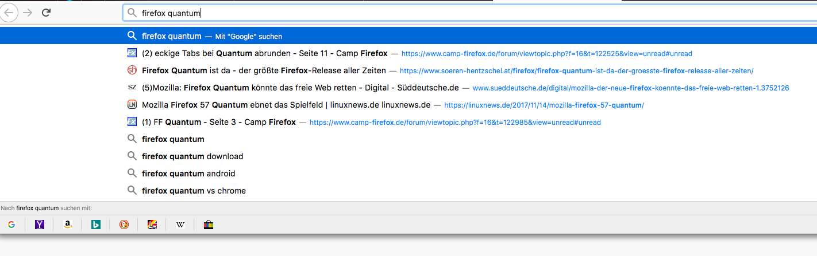
Task: Search with the shopping bag engine icon
Action: tap(209, 225)
